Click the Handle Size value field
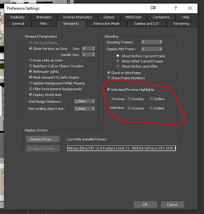This screenshot has height=214, width=204. pyautogui.click(x=87, y=54)
